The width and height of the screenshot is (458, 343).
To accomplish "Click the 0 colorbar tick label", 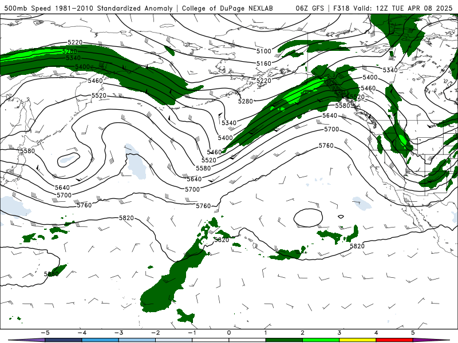I will click(229, 333).
